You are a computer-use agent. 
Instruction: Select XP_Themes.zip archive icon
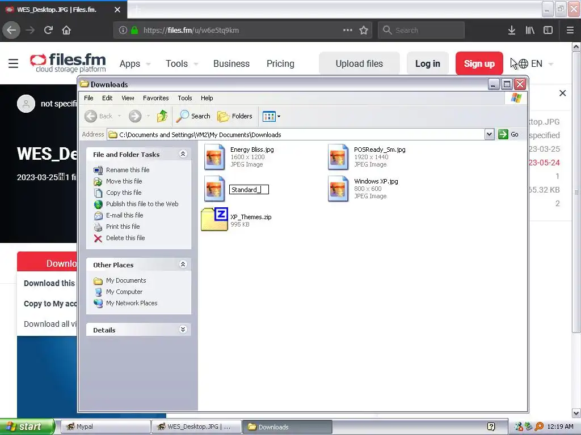click(x=214, y=220)
